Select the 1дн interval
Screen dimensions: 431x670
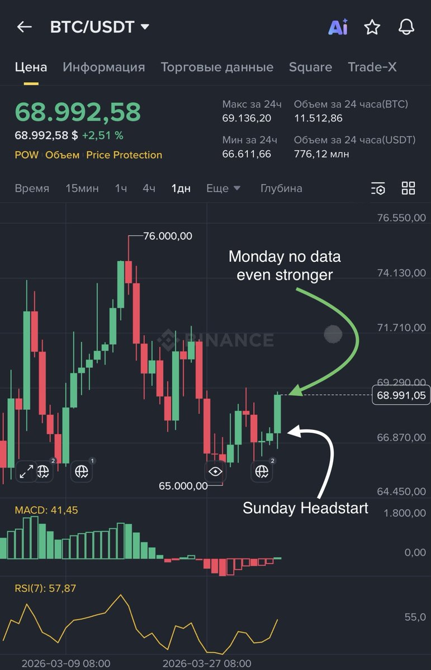(x=181, y=188)
